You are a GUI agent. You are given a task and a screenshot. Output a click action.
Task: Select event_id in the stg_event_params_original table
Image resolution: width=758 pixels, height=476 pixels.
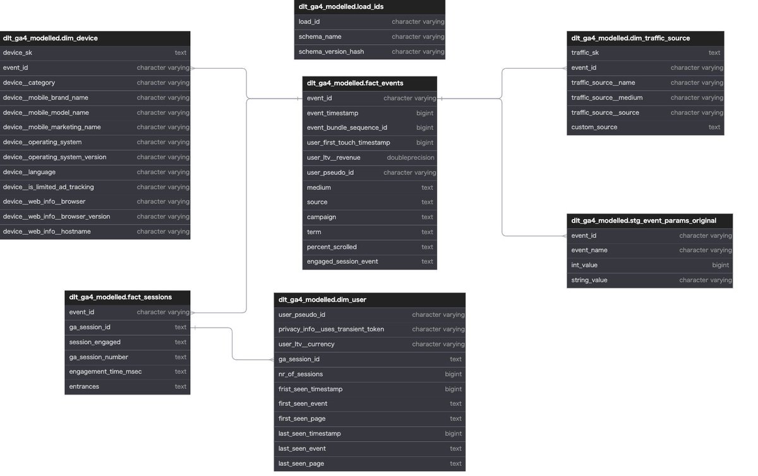click(x=650, y=235)
